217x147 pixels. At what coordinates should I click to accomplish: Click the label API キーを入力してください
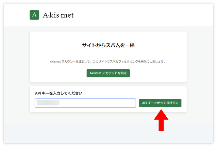pyautogui.click(x=59, y=93)
